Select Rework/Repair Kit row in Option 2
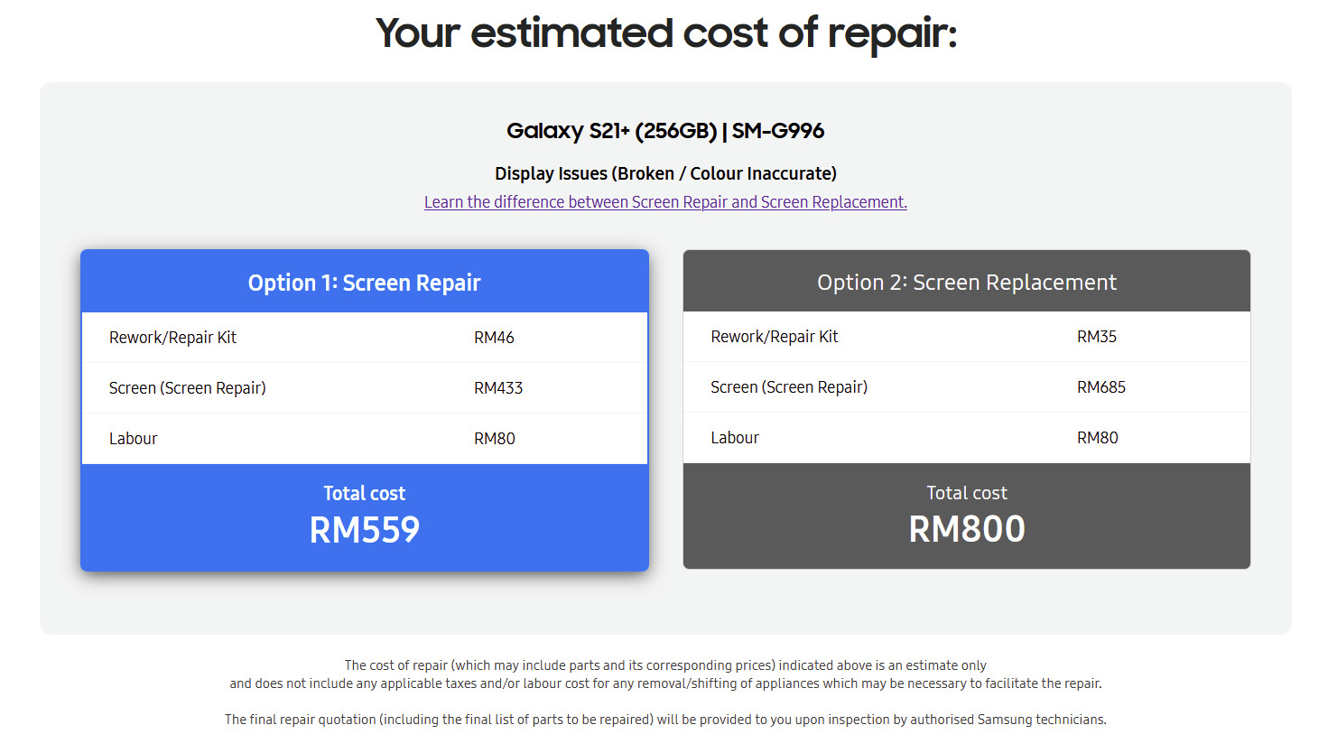This screenshot has height=753, width=1337. [967, 337]
